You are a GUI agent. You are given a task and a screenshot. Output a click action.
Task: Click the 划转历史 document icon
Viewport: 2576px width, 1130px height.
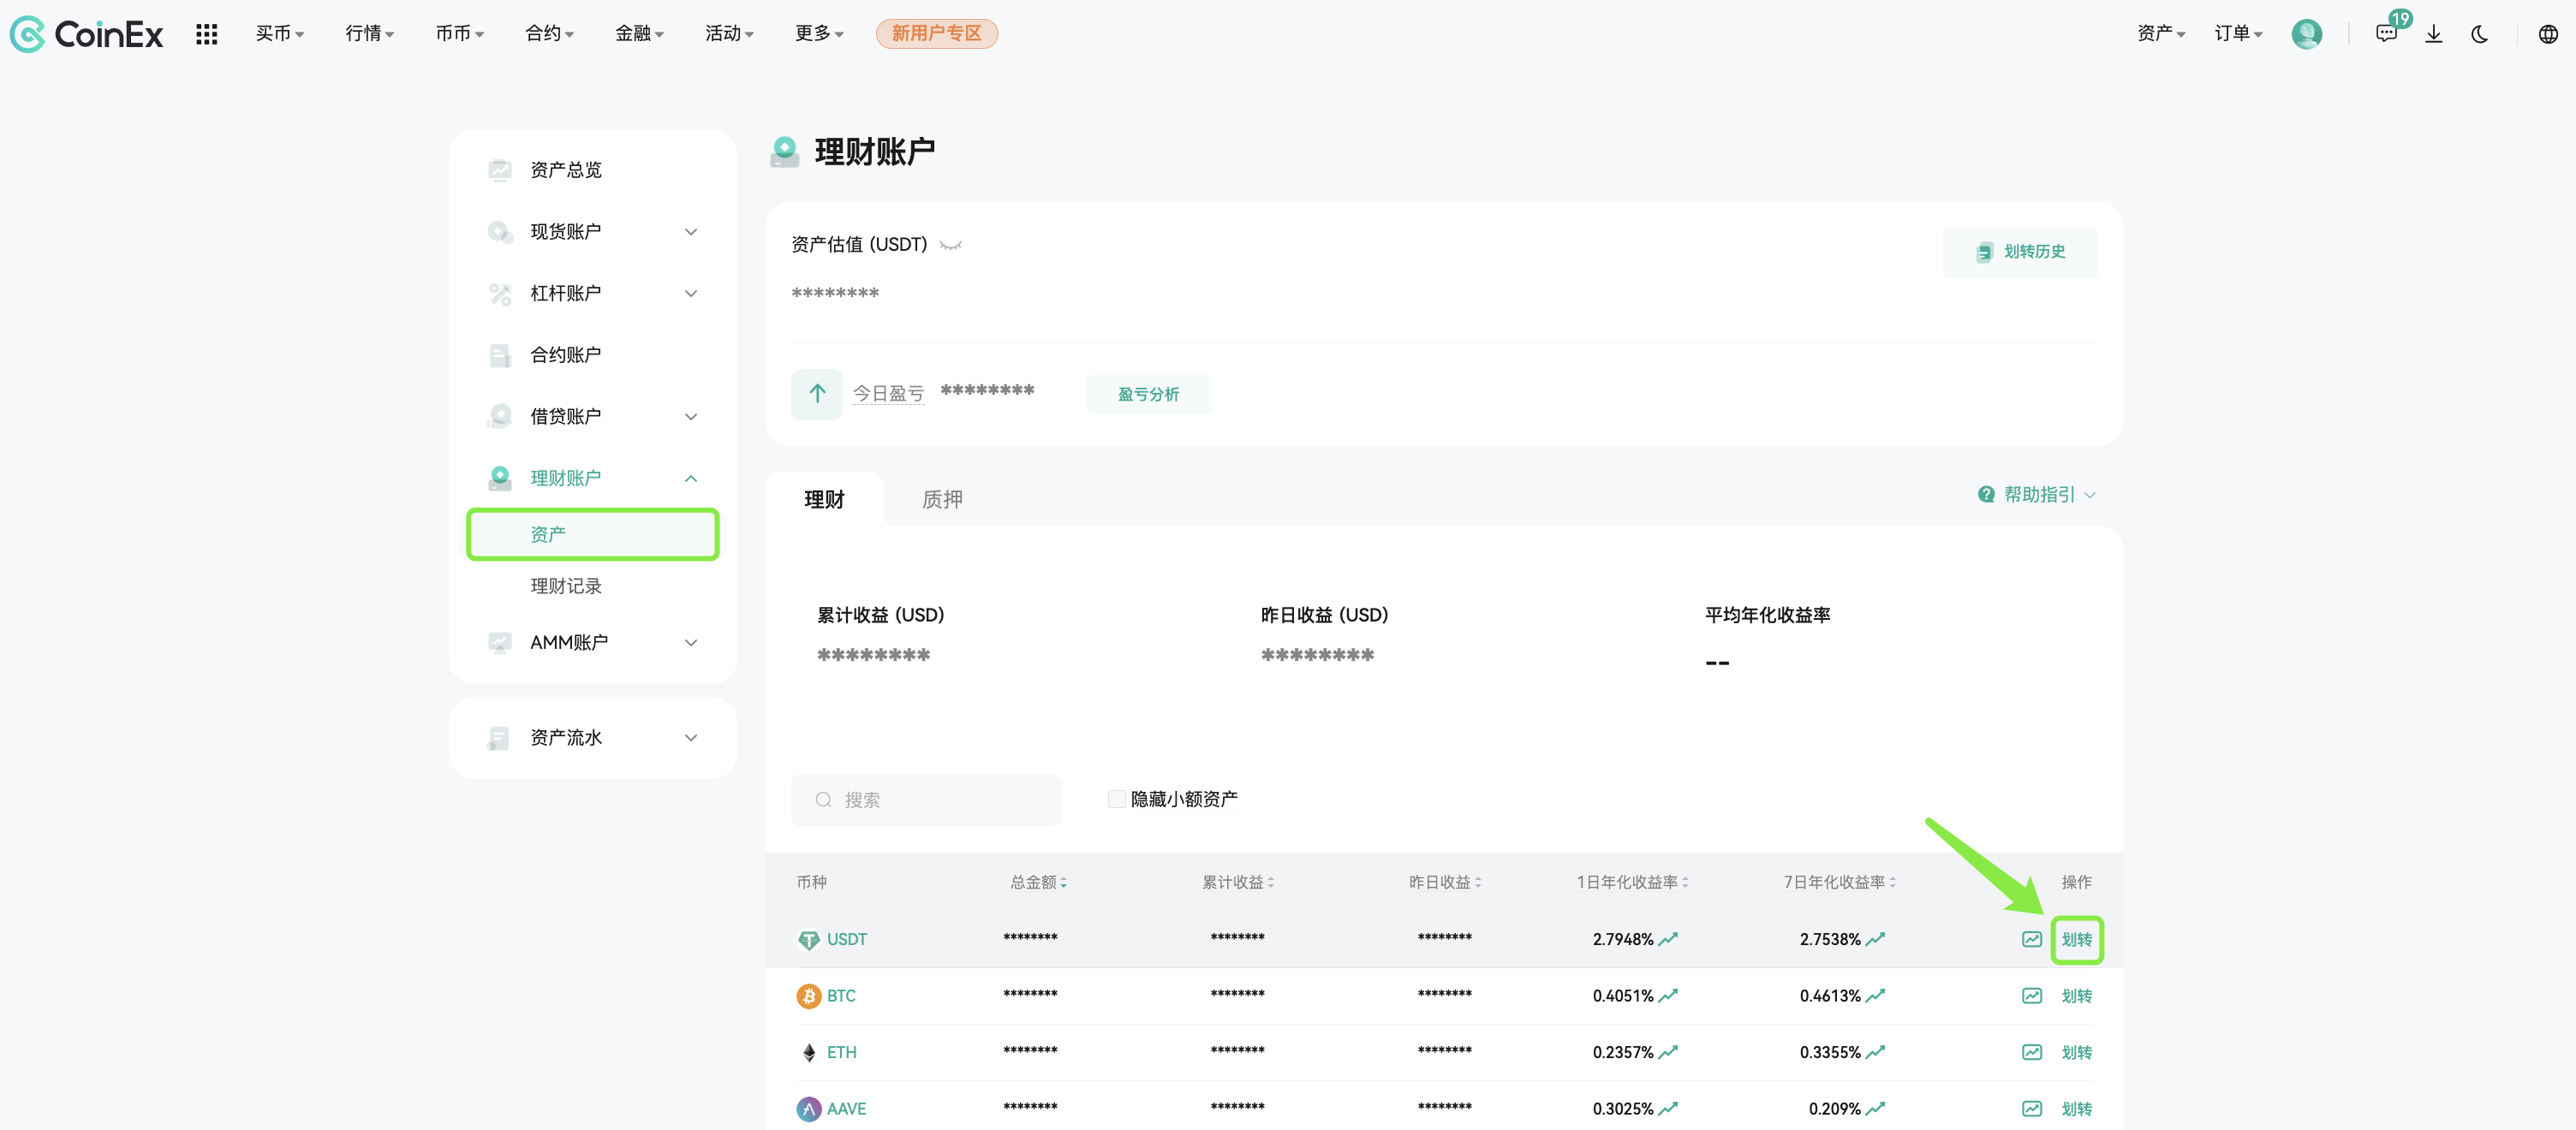point(1984,252)
